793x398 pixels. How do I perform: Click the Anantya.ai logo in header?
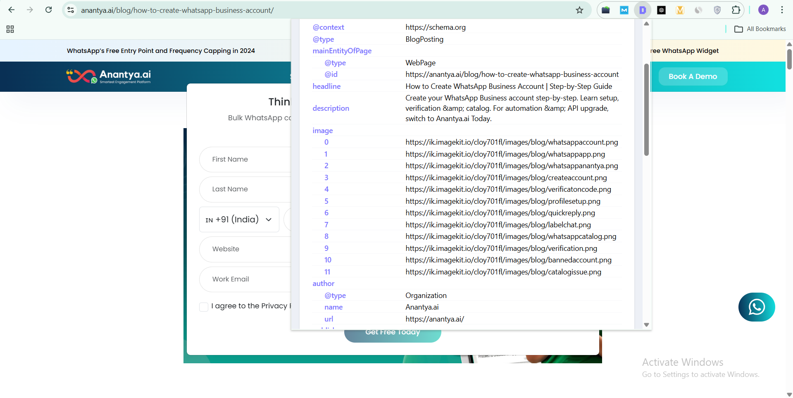pos(109,76)
